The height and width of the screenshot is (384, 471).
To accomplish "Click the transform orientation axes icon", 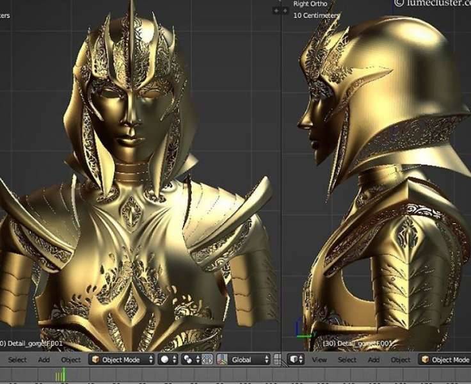I will click(x=223, y=360).
